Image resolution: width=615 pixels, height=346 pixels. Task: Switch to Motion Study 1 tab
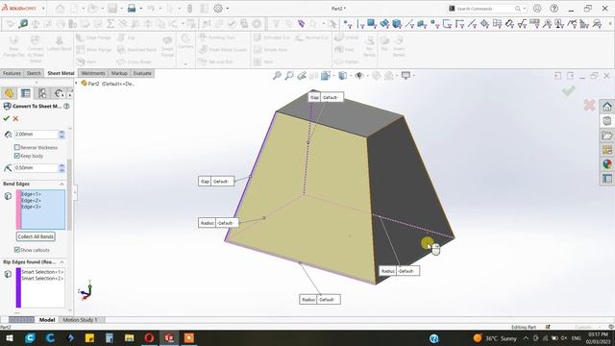coord(80,320)
